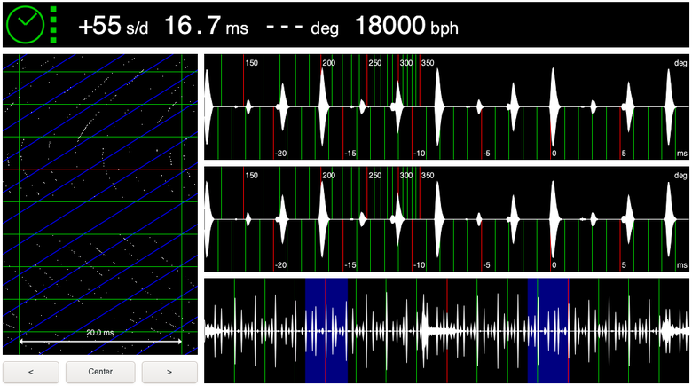Image resolution: width=692 pixels, height=386 pixels.
Task: Click the -10 ms label in second waveform
Action: coord(420,265)
